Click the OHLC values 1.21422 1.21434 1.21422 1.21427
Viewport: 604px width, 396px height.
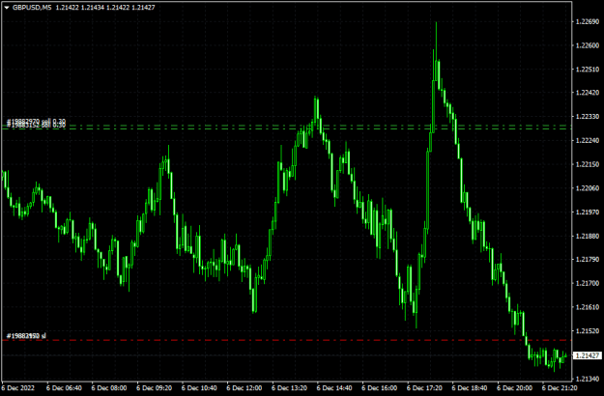coord(105,8)
